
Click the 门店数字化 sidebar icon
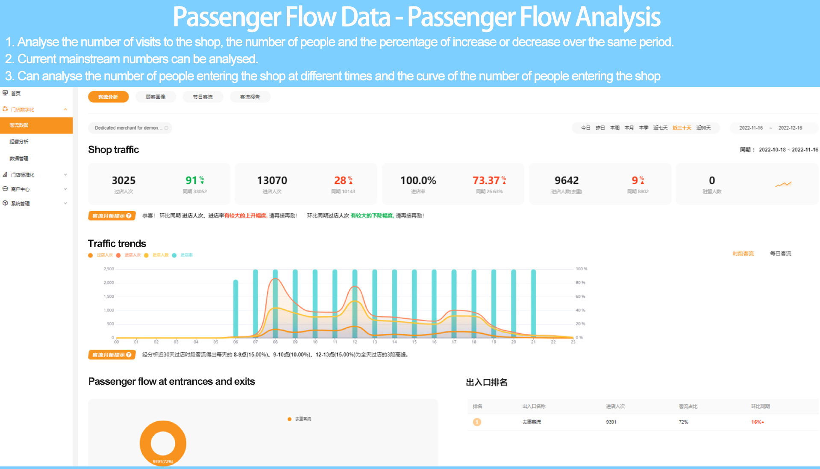(5, 109)
